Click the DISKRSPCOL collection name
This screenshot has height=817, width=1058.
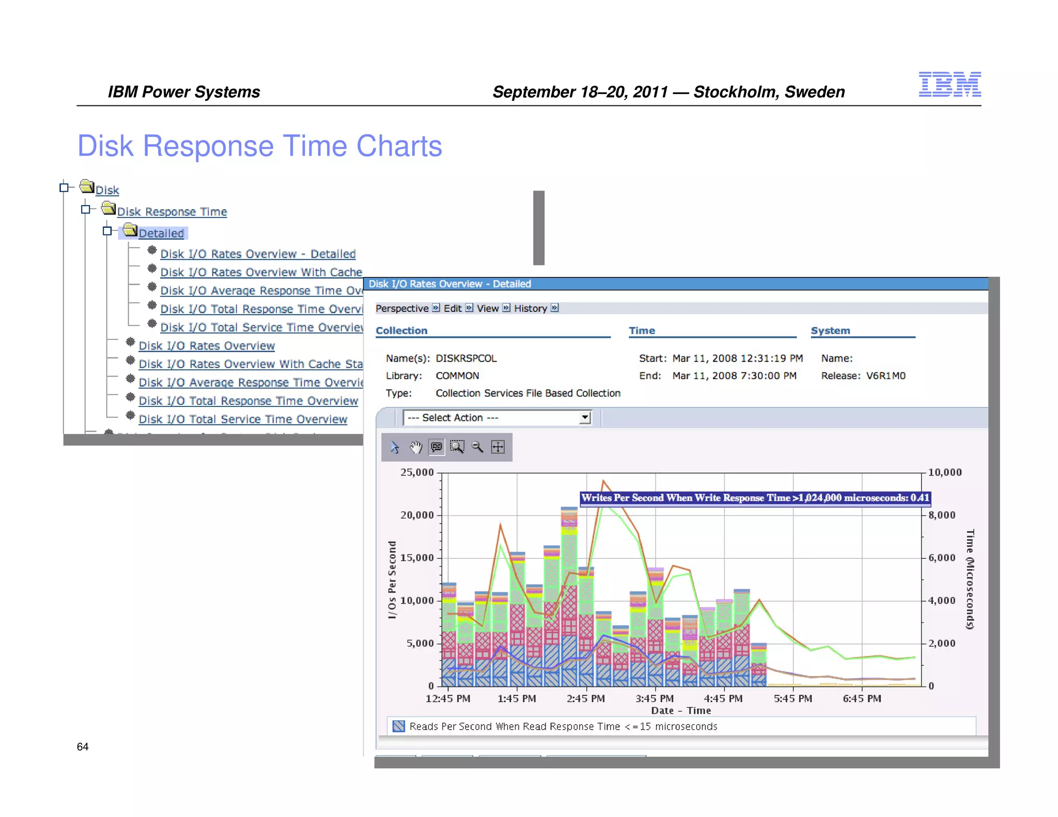(x=466, y=358)
